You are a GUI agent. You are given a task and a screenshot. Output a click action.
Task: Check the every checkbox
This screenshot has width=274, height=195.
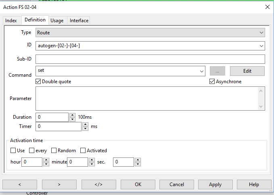click(31, 151)
